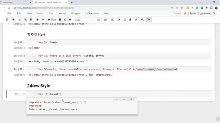Click the yellow extension icon
Image resolution: width=220 pixels, height=123 pixels.
point(188,8)
